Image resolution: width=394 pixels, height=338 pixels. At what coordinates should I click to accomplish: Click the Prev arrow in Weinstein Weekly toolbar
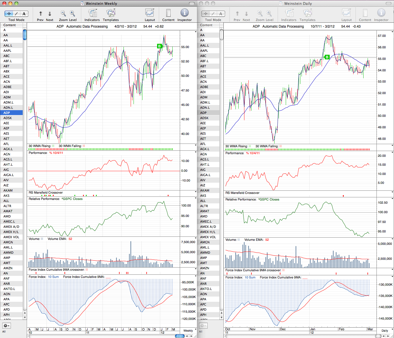pos(40,14)
